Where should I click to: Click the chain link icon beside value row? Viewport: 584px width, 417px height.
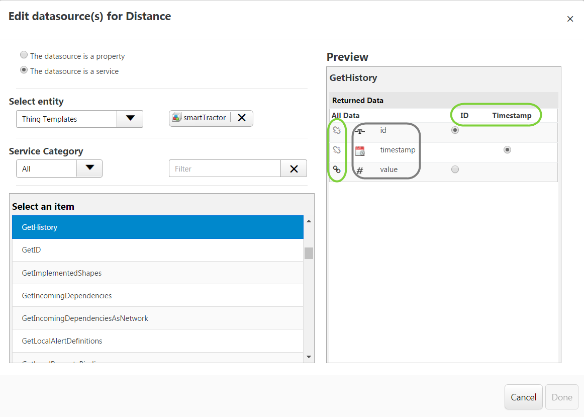tap(337, 170)
